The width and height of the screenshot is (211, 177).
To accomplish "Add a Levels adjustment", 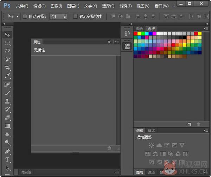I will coord(159,145).
